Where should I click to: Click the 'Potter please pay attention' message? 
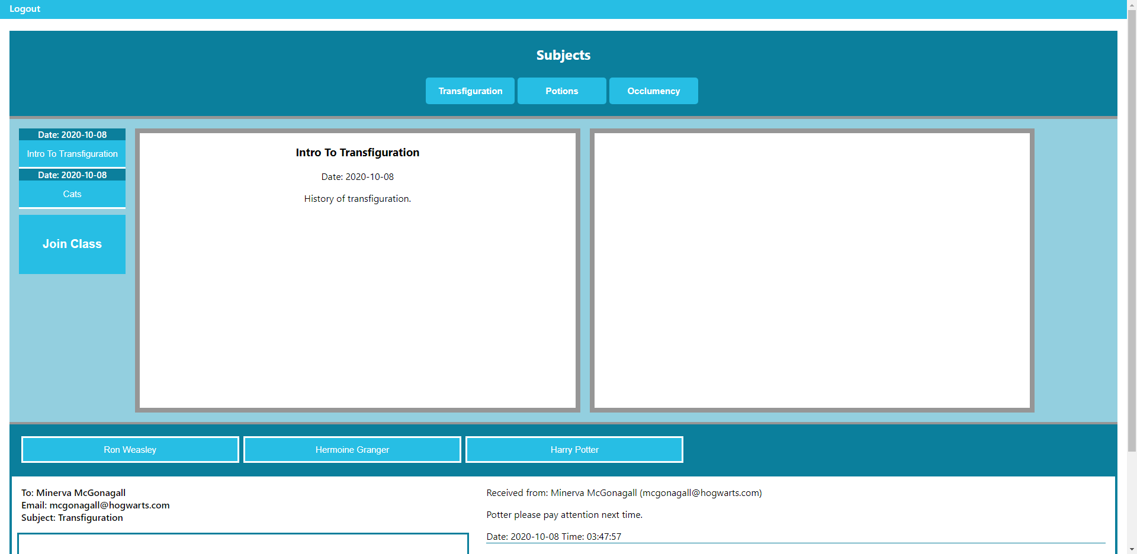click(564, 515)
